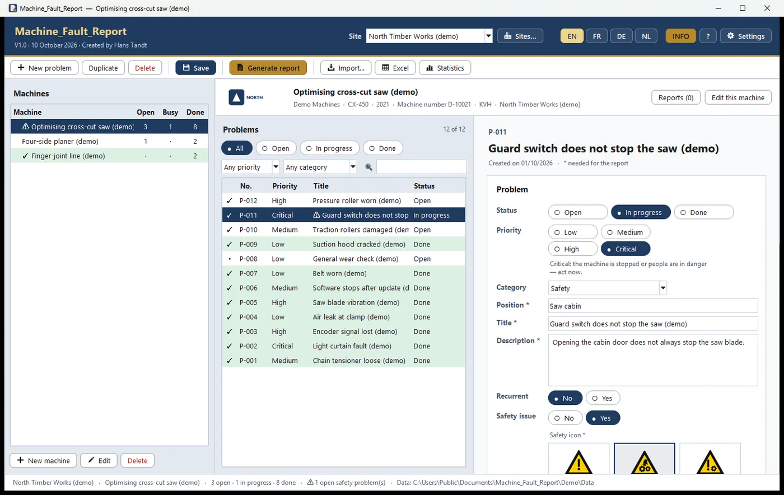Click the Delete button next to Duplicate
The width and height of the screenshot is (784, 495).
(145, 68)
